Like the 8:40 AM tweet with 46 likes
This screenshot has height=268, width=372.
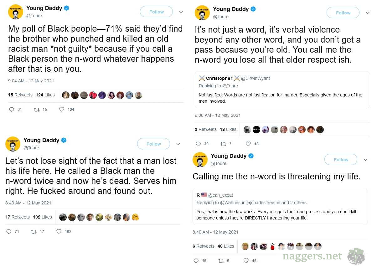[246, 261]
